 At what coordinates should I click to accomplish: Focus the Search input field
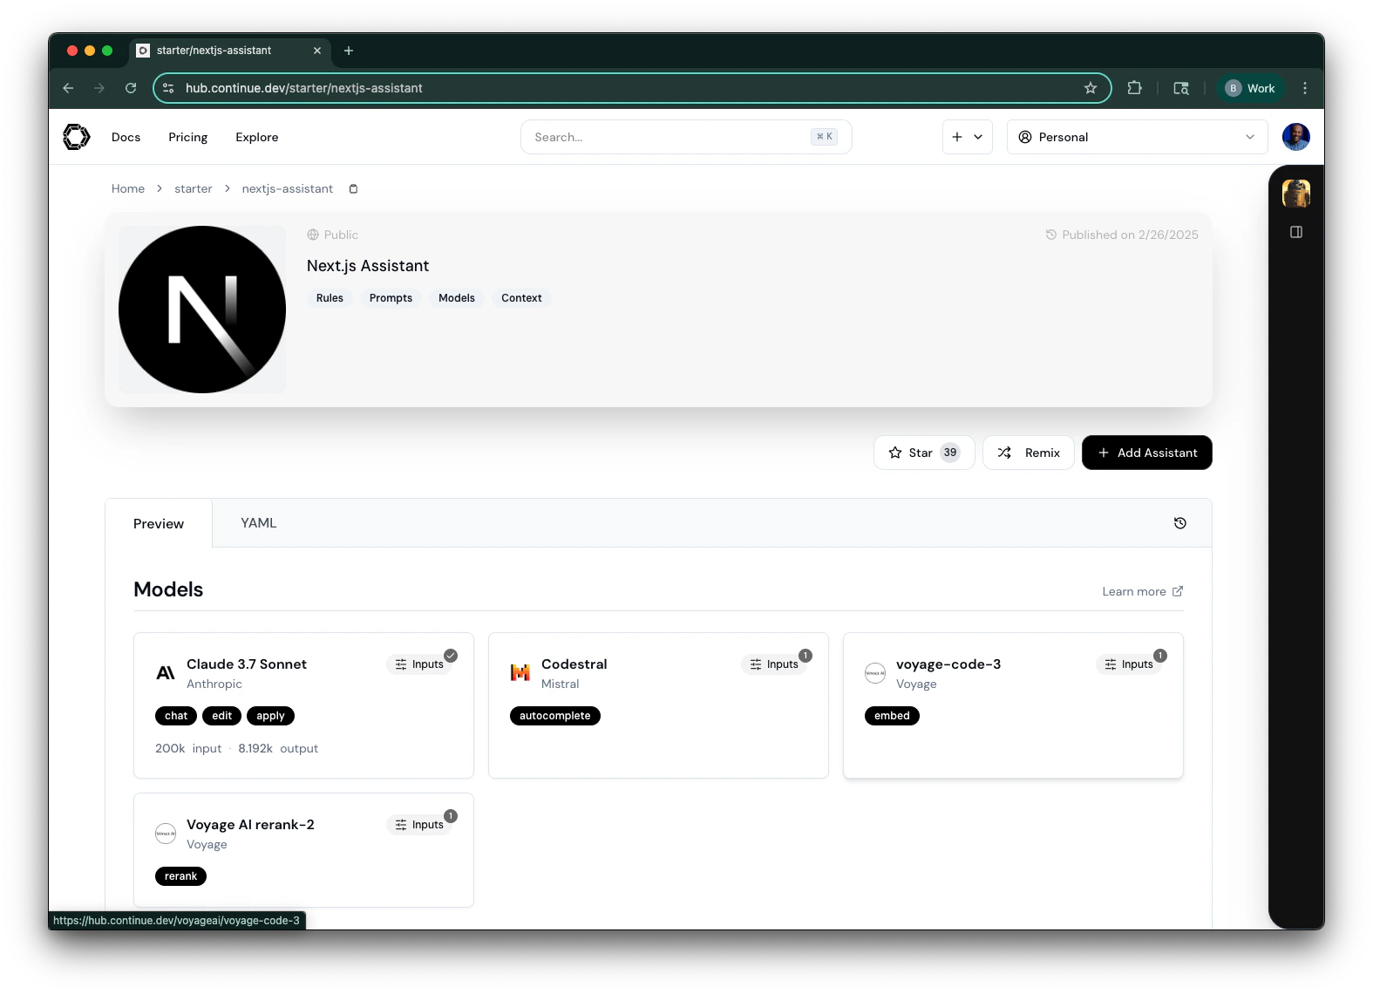point(686,137)
